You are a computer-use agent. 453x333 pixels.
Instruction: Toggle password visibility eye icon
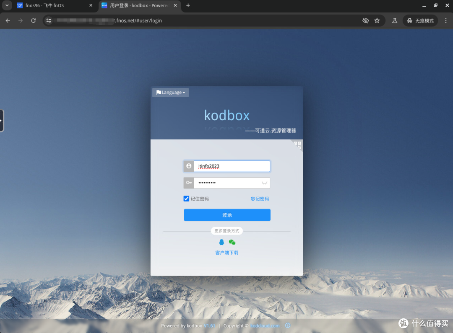(x=264, y=183)
